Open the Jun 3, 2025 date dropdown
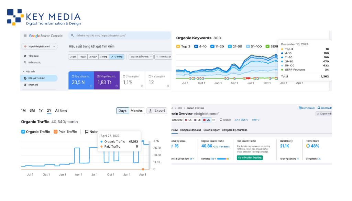The width and height of the screenshot is (352, 201). click(241, 120)
